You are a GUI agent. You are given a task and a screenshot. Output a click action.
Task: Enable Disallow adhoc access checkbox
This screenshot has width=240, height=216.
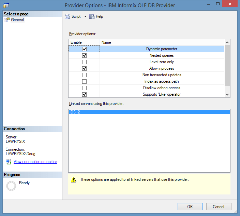tap(84, 88)
